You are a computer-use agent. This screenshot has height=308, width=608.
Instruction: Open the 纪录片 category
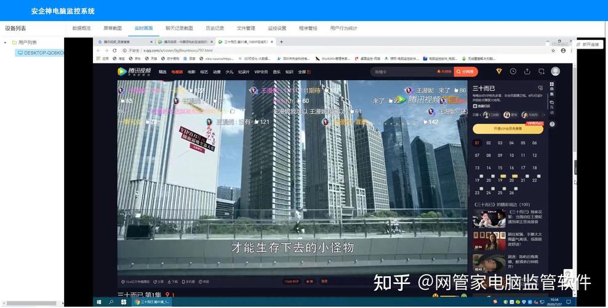tap(244, 71)
